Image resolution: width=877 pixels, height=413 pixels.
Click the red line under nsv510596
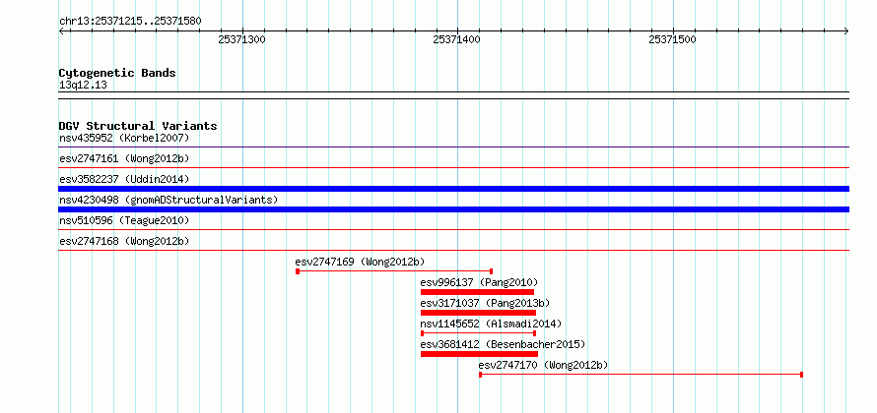click(453, 229)
